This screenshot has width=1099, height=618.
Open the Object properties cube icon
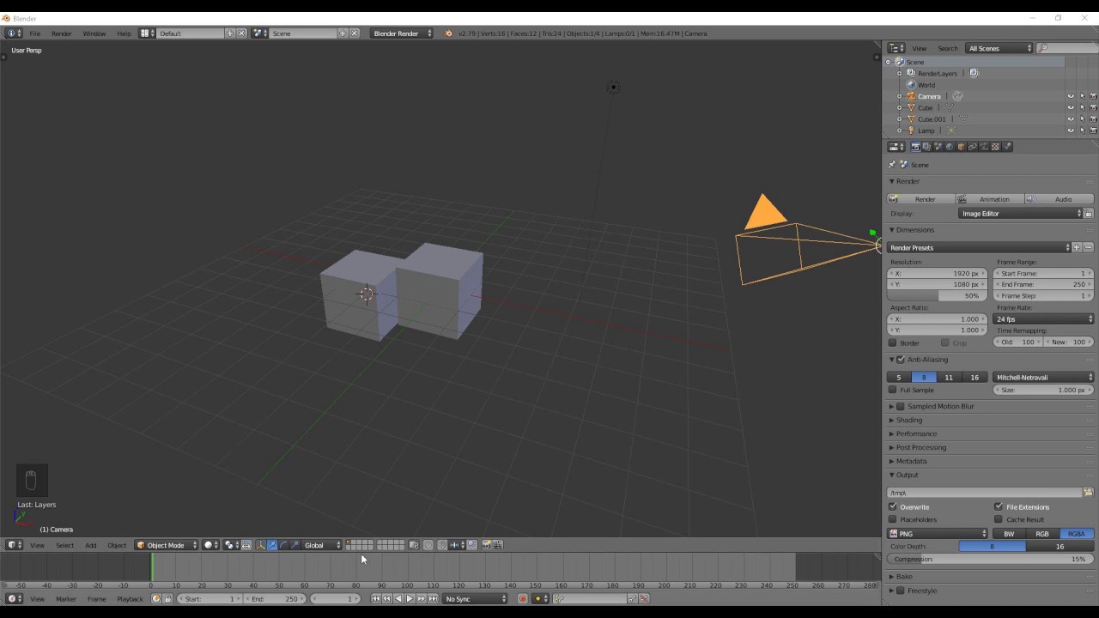961,147
